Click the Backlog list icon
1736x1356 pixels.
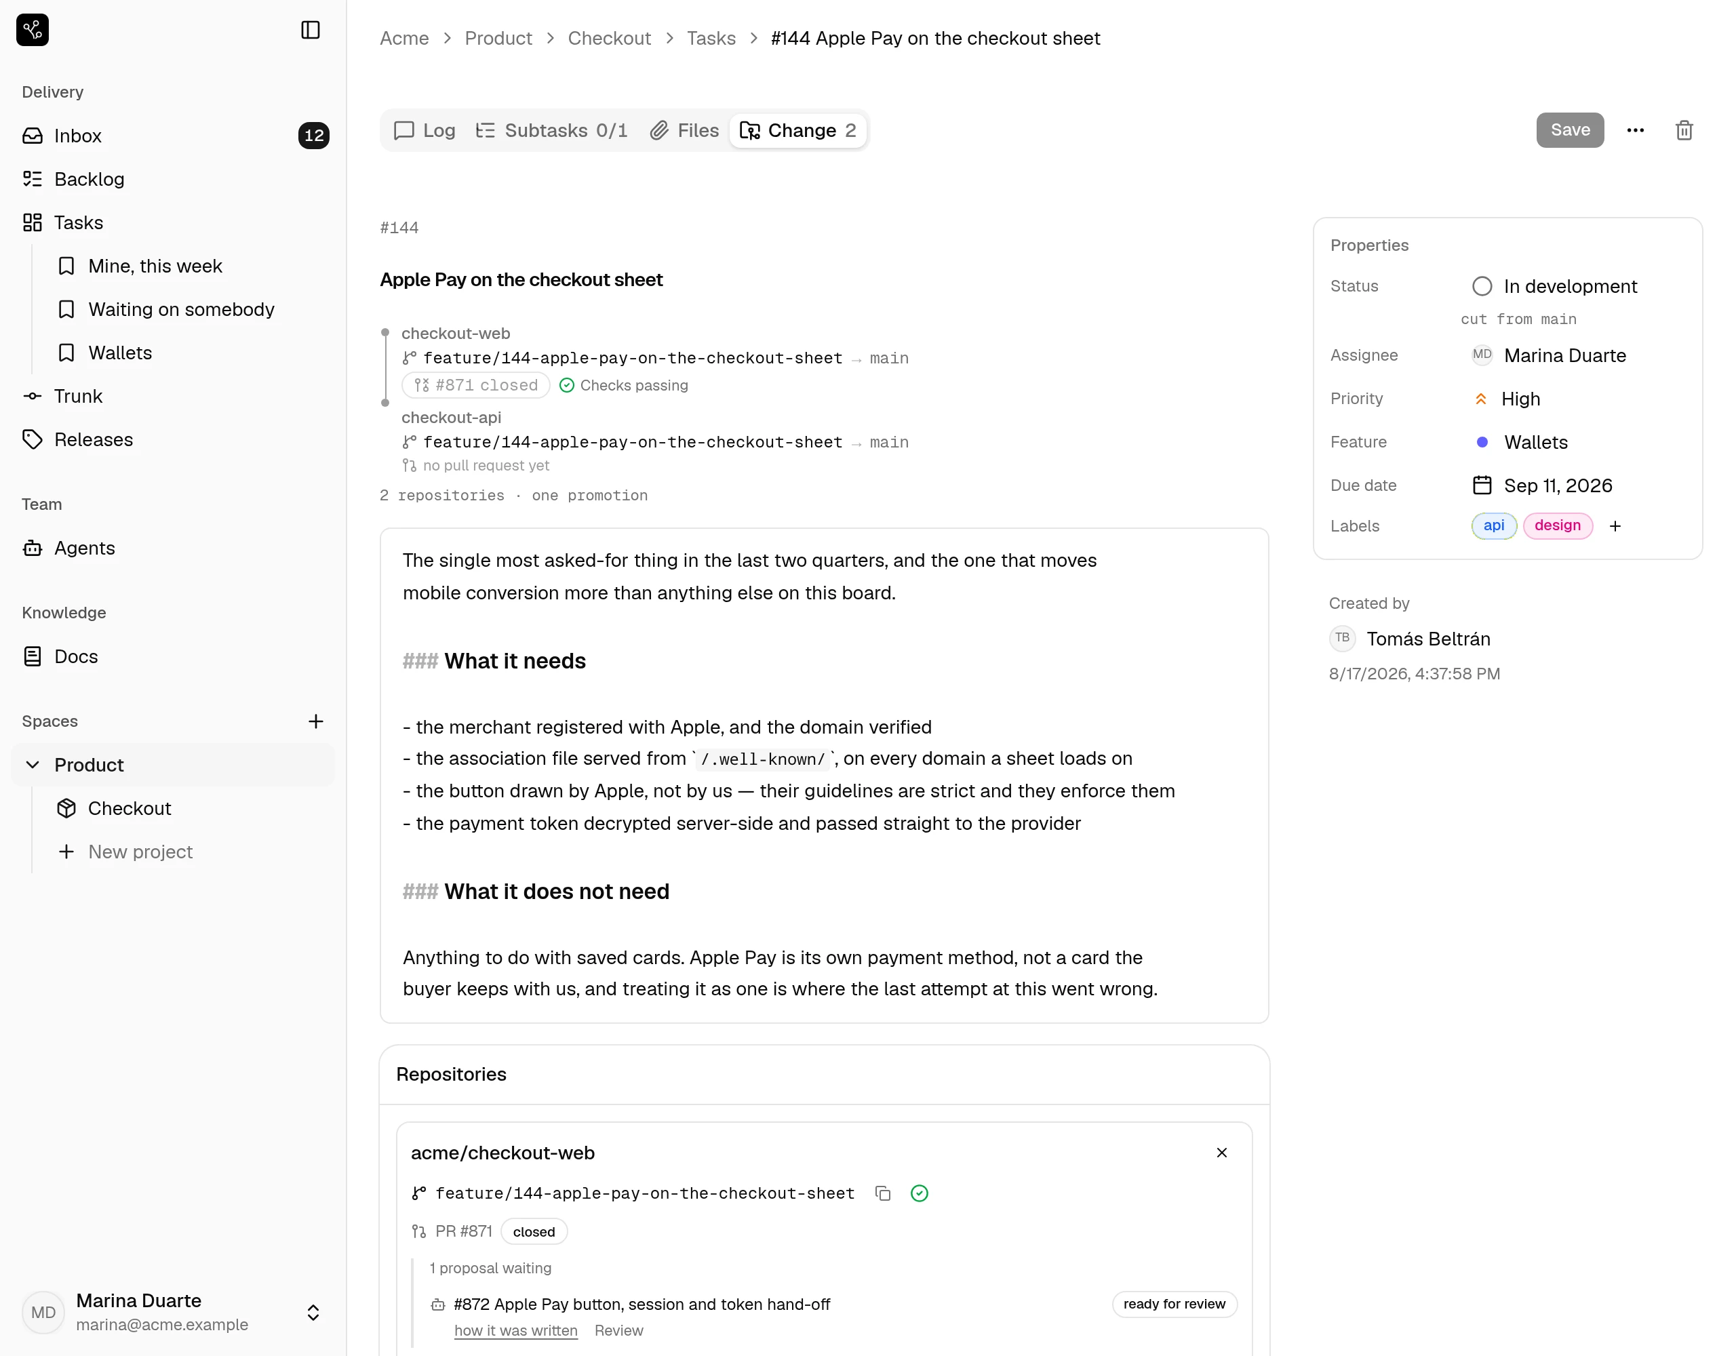(x=33, y=179)
